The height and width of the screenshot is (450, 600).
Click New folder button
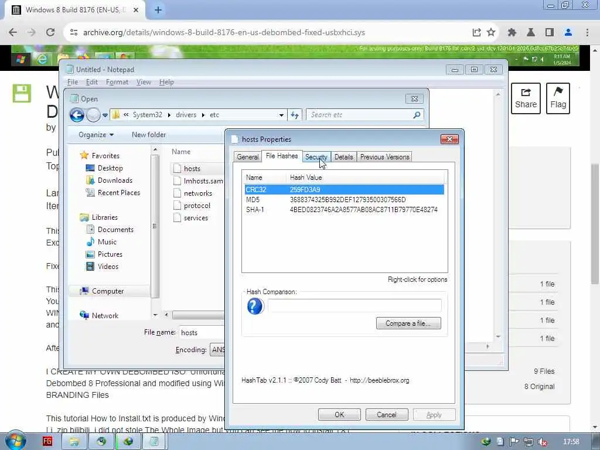[149, 135]
